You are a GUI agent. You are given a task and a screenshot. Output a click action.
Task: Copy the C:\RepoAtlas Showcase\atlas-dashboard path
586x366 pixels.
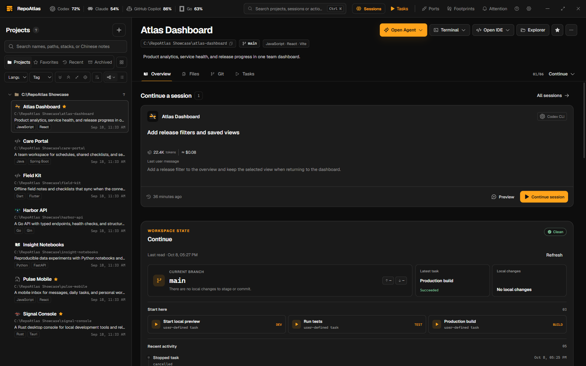(x=231, y=44)
